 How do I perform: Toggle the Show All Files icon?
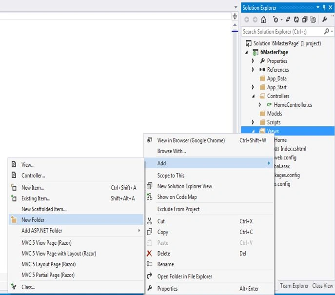313,20
